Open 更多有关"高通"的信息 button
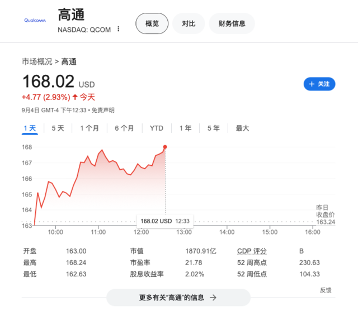The height and width of the screenshot is (311, 358). [x=178, y=298]
